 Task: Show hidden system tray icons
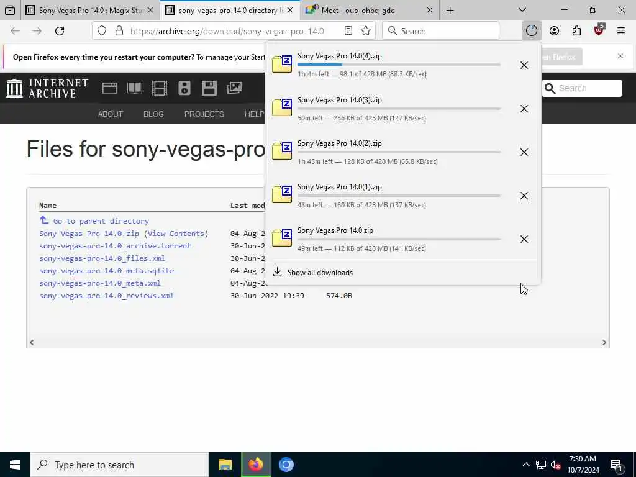click(525, 465)
